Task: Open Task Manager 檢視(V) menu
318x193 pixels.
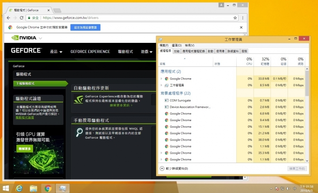Action: coord(189,45)
